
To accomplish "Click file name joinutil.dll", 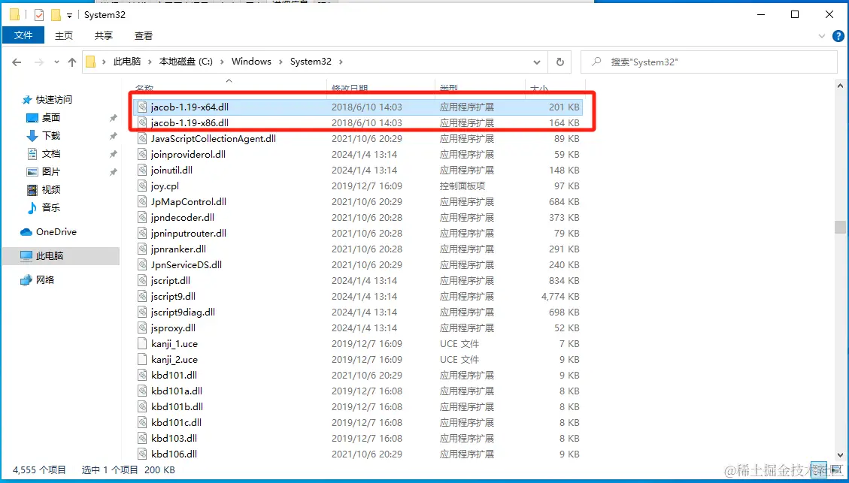I will click(171, 170).
